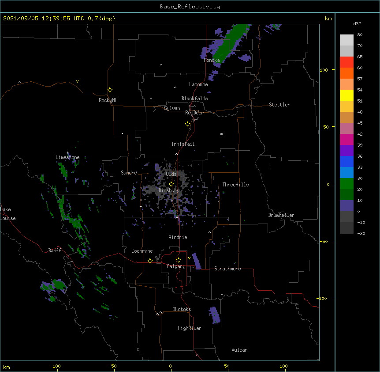Click the yellow diamond marker below Cochrane

pos(150,261)
